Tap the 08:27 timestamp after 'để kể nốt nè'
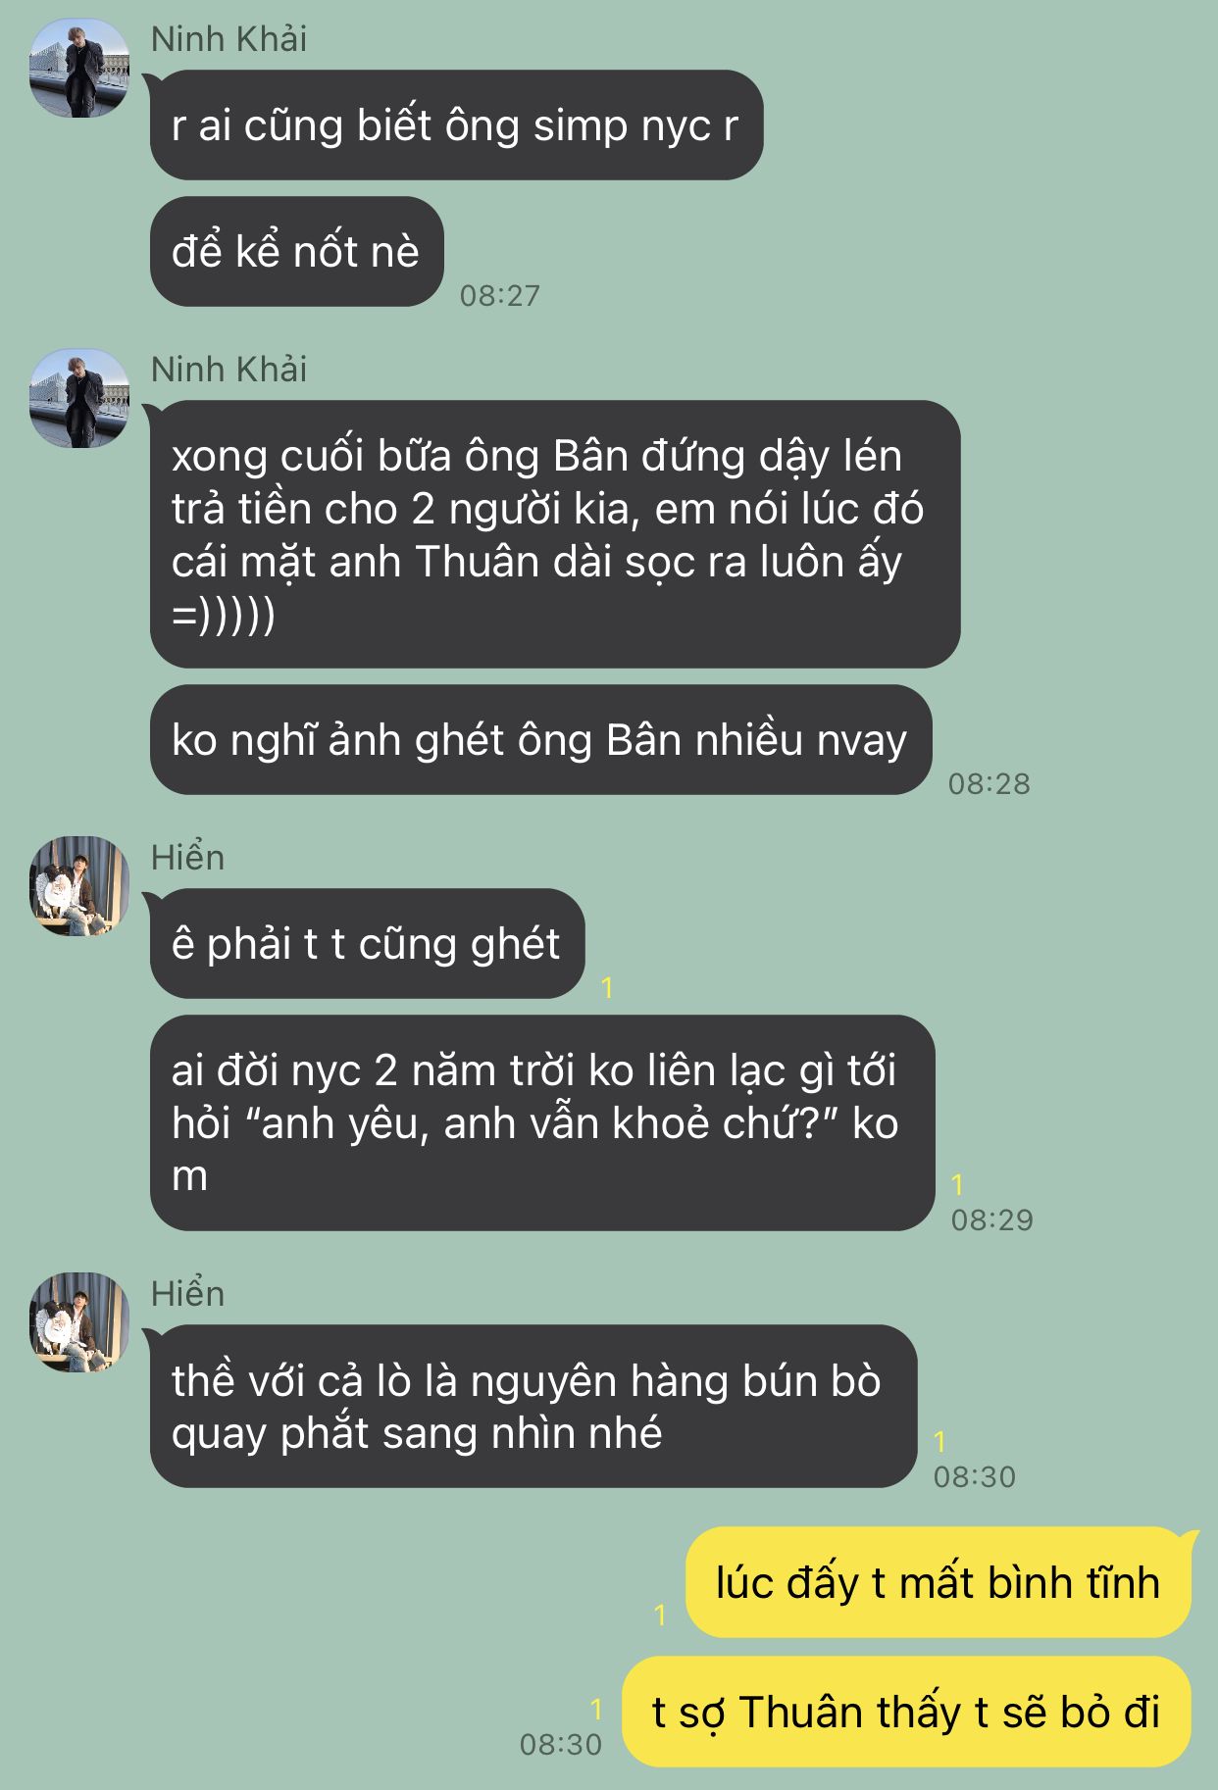The height and width of the screenshot is (1790, 1218). point(499,296)
